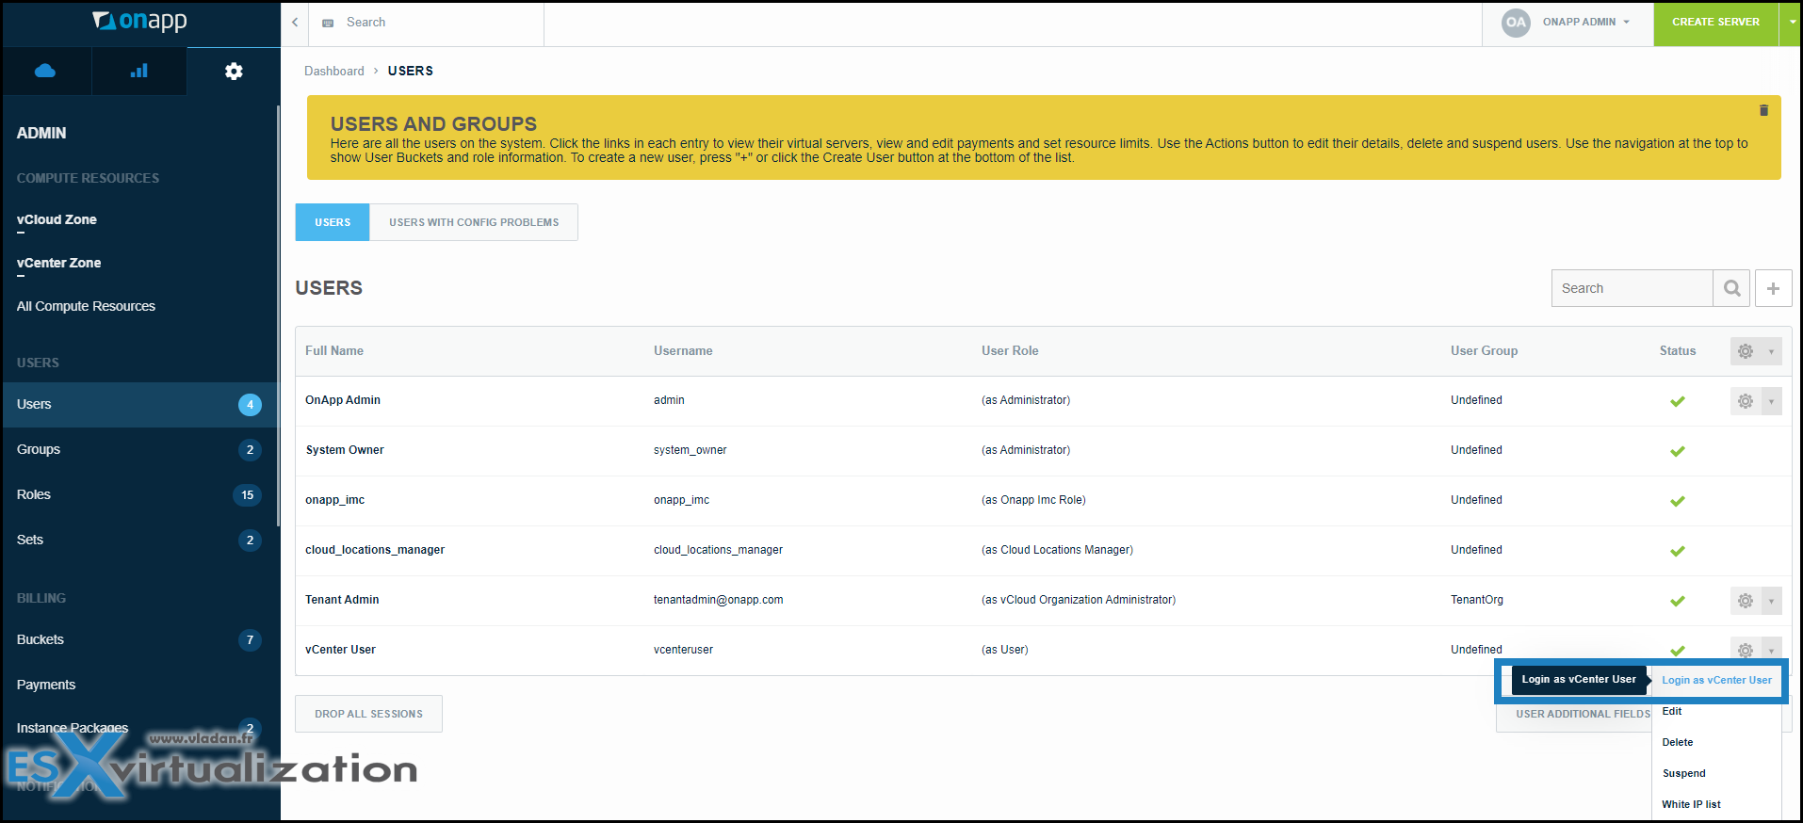Open actions gear for OnApp Admin row
Image resolution: width=1803 pixels, height=823 pixels.
(x=1746, y=401)
